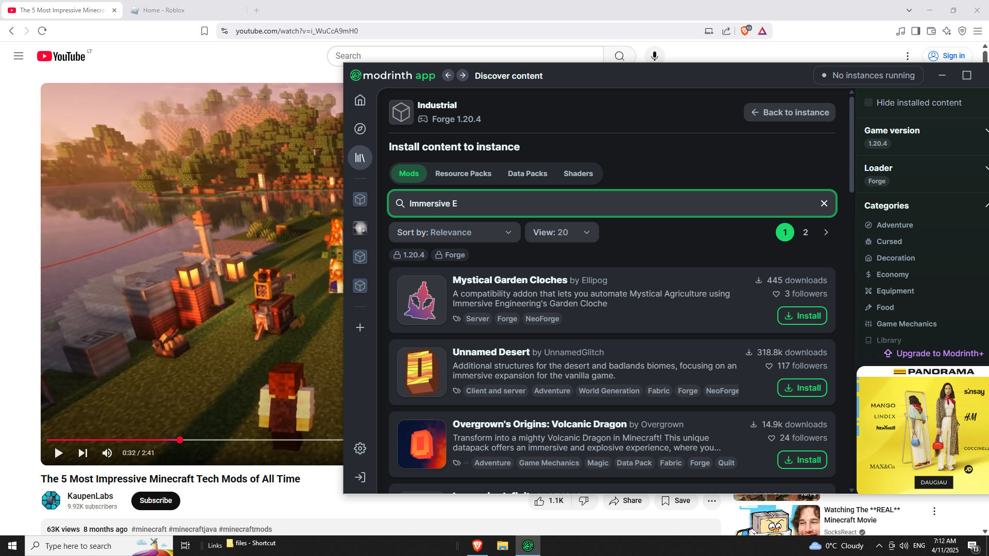Open Sort by Relevance dropdown

[x=454, y=232]
